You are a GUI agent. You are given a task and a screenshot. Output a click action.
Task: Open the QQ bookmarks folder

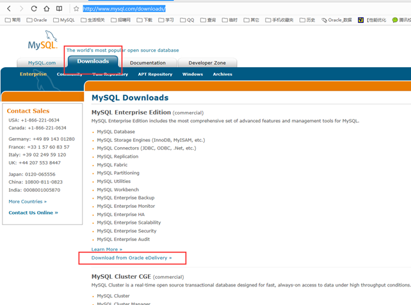[x=187, y=20]
